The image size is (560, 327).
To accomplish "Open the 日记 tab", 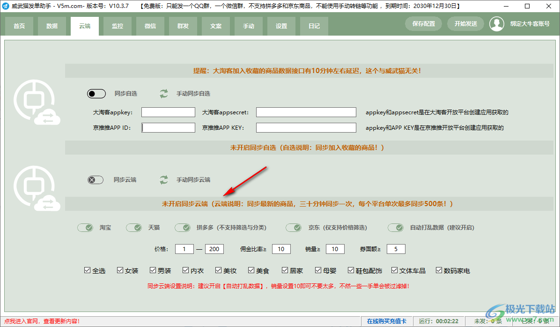I will [314, 26].
